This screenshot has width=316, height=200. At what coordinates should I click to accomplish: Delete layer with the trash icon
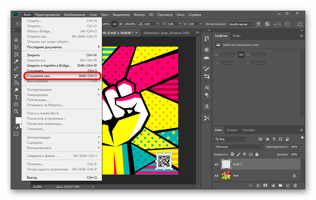tap(295, 185)
